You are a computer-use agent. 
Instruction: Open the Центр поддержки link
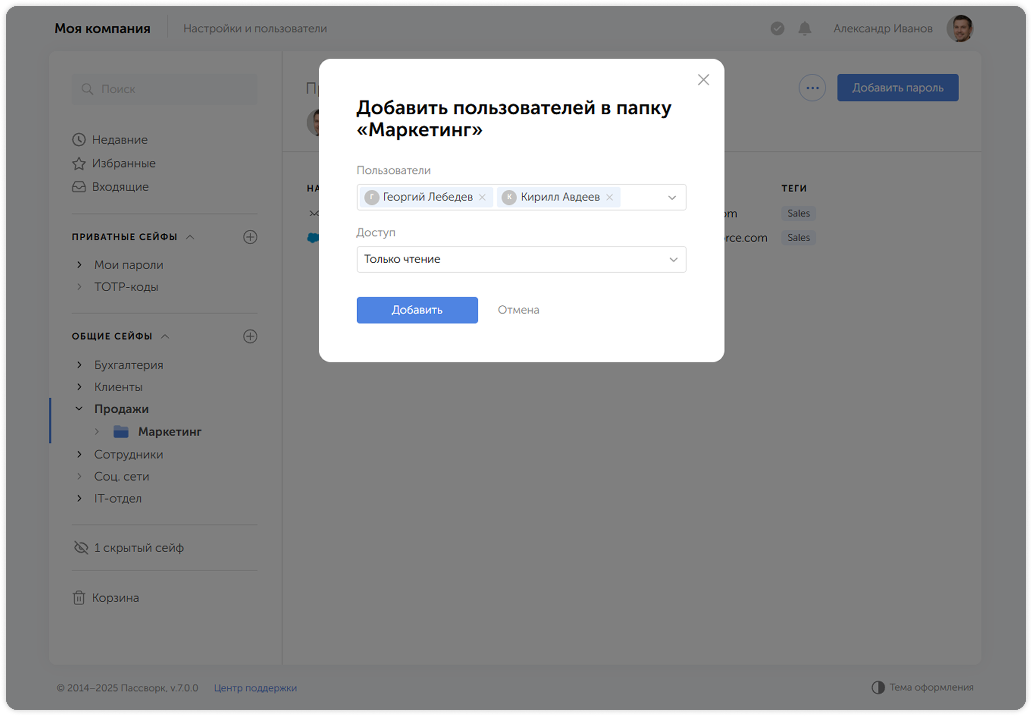[255, 688]
